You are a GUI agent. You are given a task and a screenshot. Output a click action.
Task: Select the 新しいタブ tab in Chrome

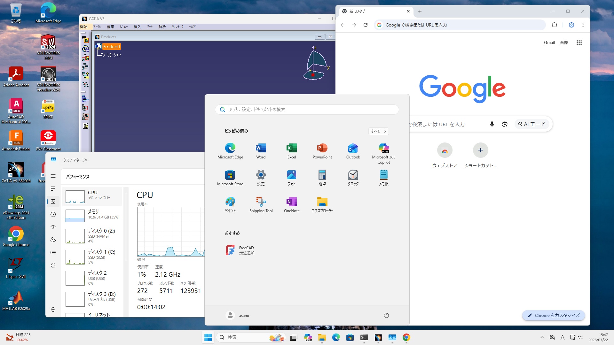point(376,11)
